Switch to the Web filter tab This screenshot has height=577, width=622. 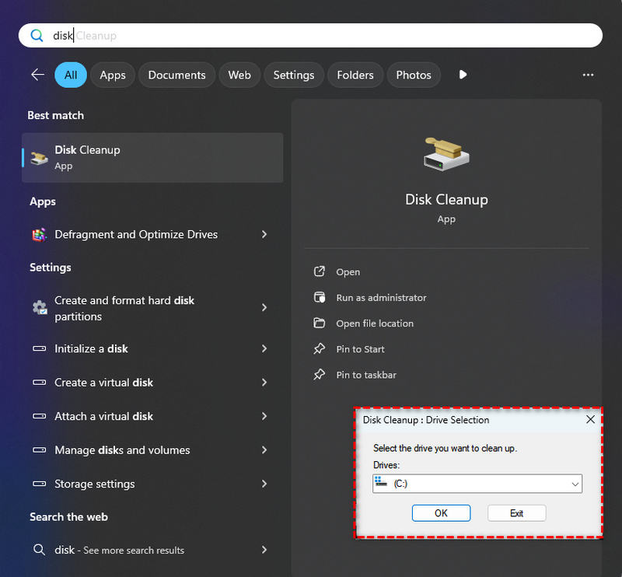pos(239,75)
